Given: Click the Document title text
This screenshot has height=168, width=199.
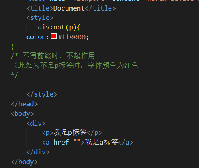Looking at the screenshot, I should point(69,8).
